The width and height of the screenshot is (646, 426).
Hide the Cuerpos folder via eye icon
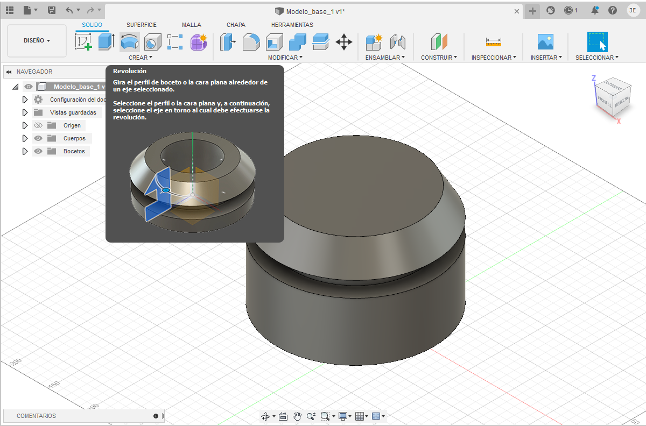[38, 138]
